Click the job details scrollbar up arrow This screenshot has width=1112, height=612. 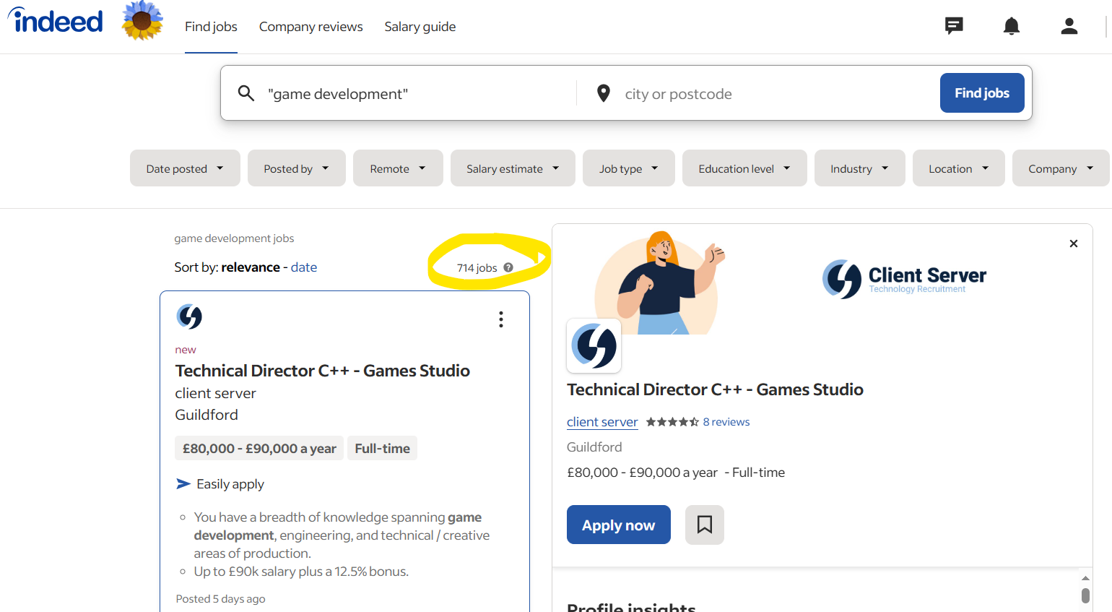1085,578
